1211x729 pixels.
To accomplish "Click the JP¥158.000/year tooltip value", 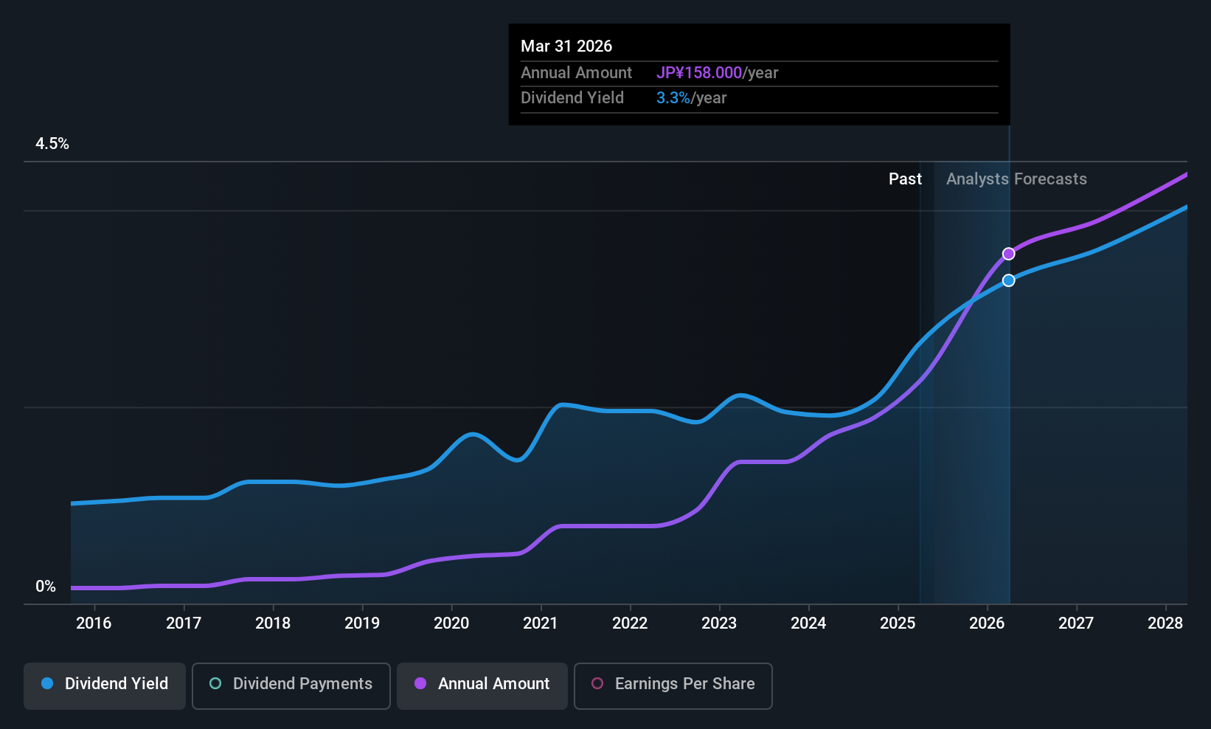I will click(718, 72).
